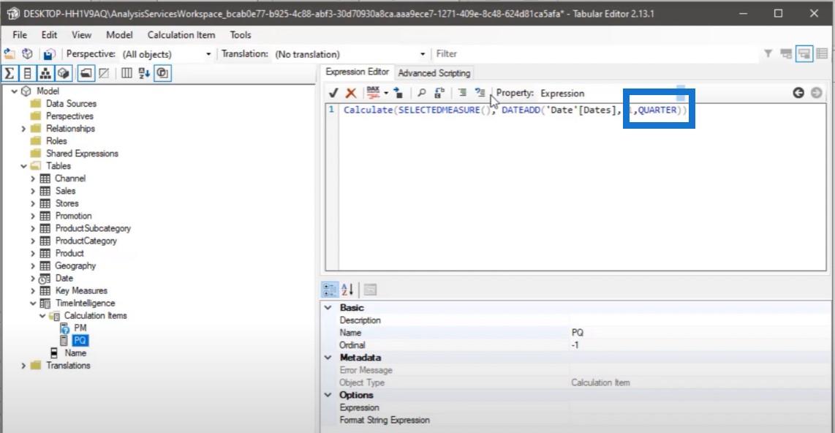Select the Data Sources folder

[x=71, y=104]
